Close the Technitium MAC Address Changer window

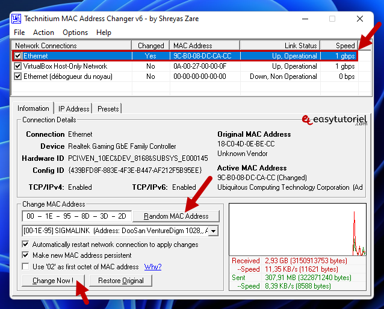point(360,19)
